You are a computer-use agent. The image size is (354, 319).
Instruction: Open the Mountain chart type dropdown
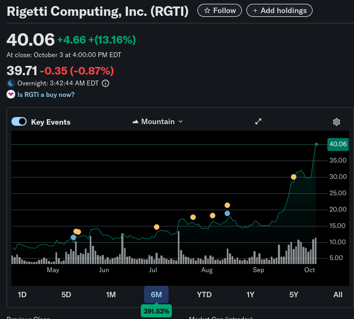pyautogui.click(x=157, y=121)
